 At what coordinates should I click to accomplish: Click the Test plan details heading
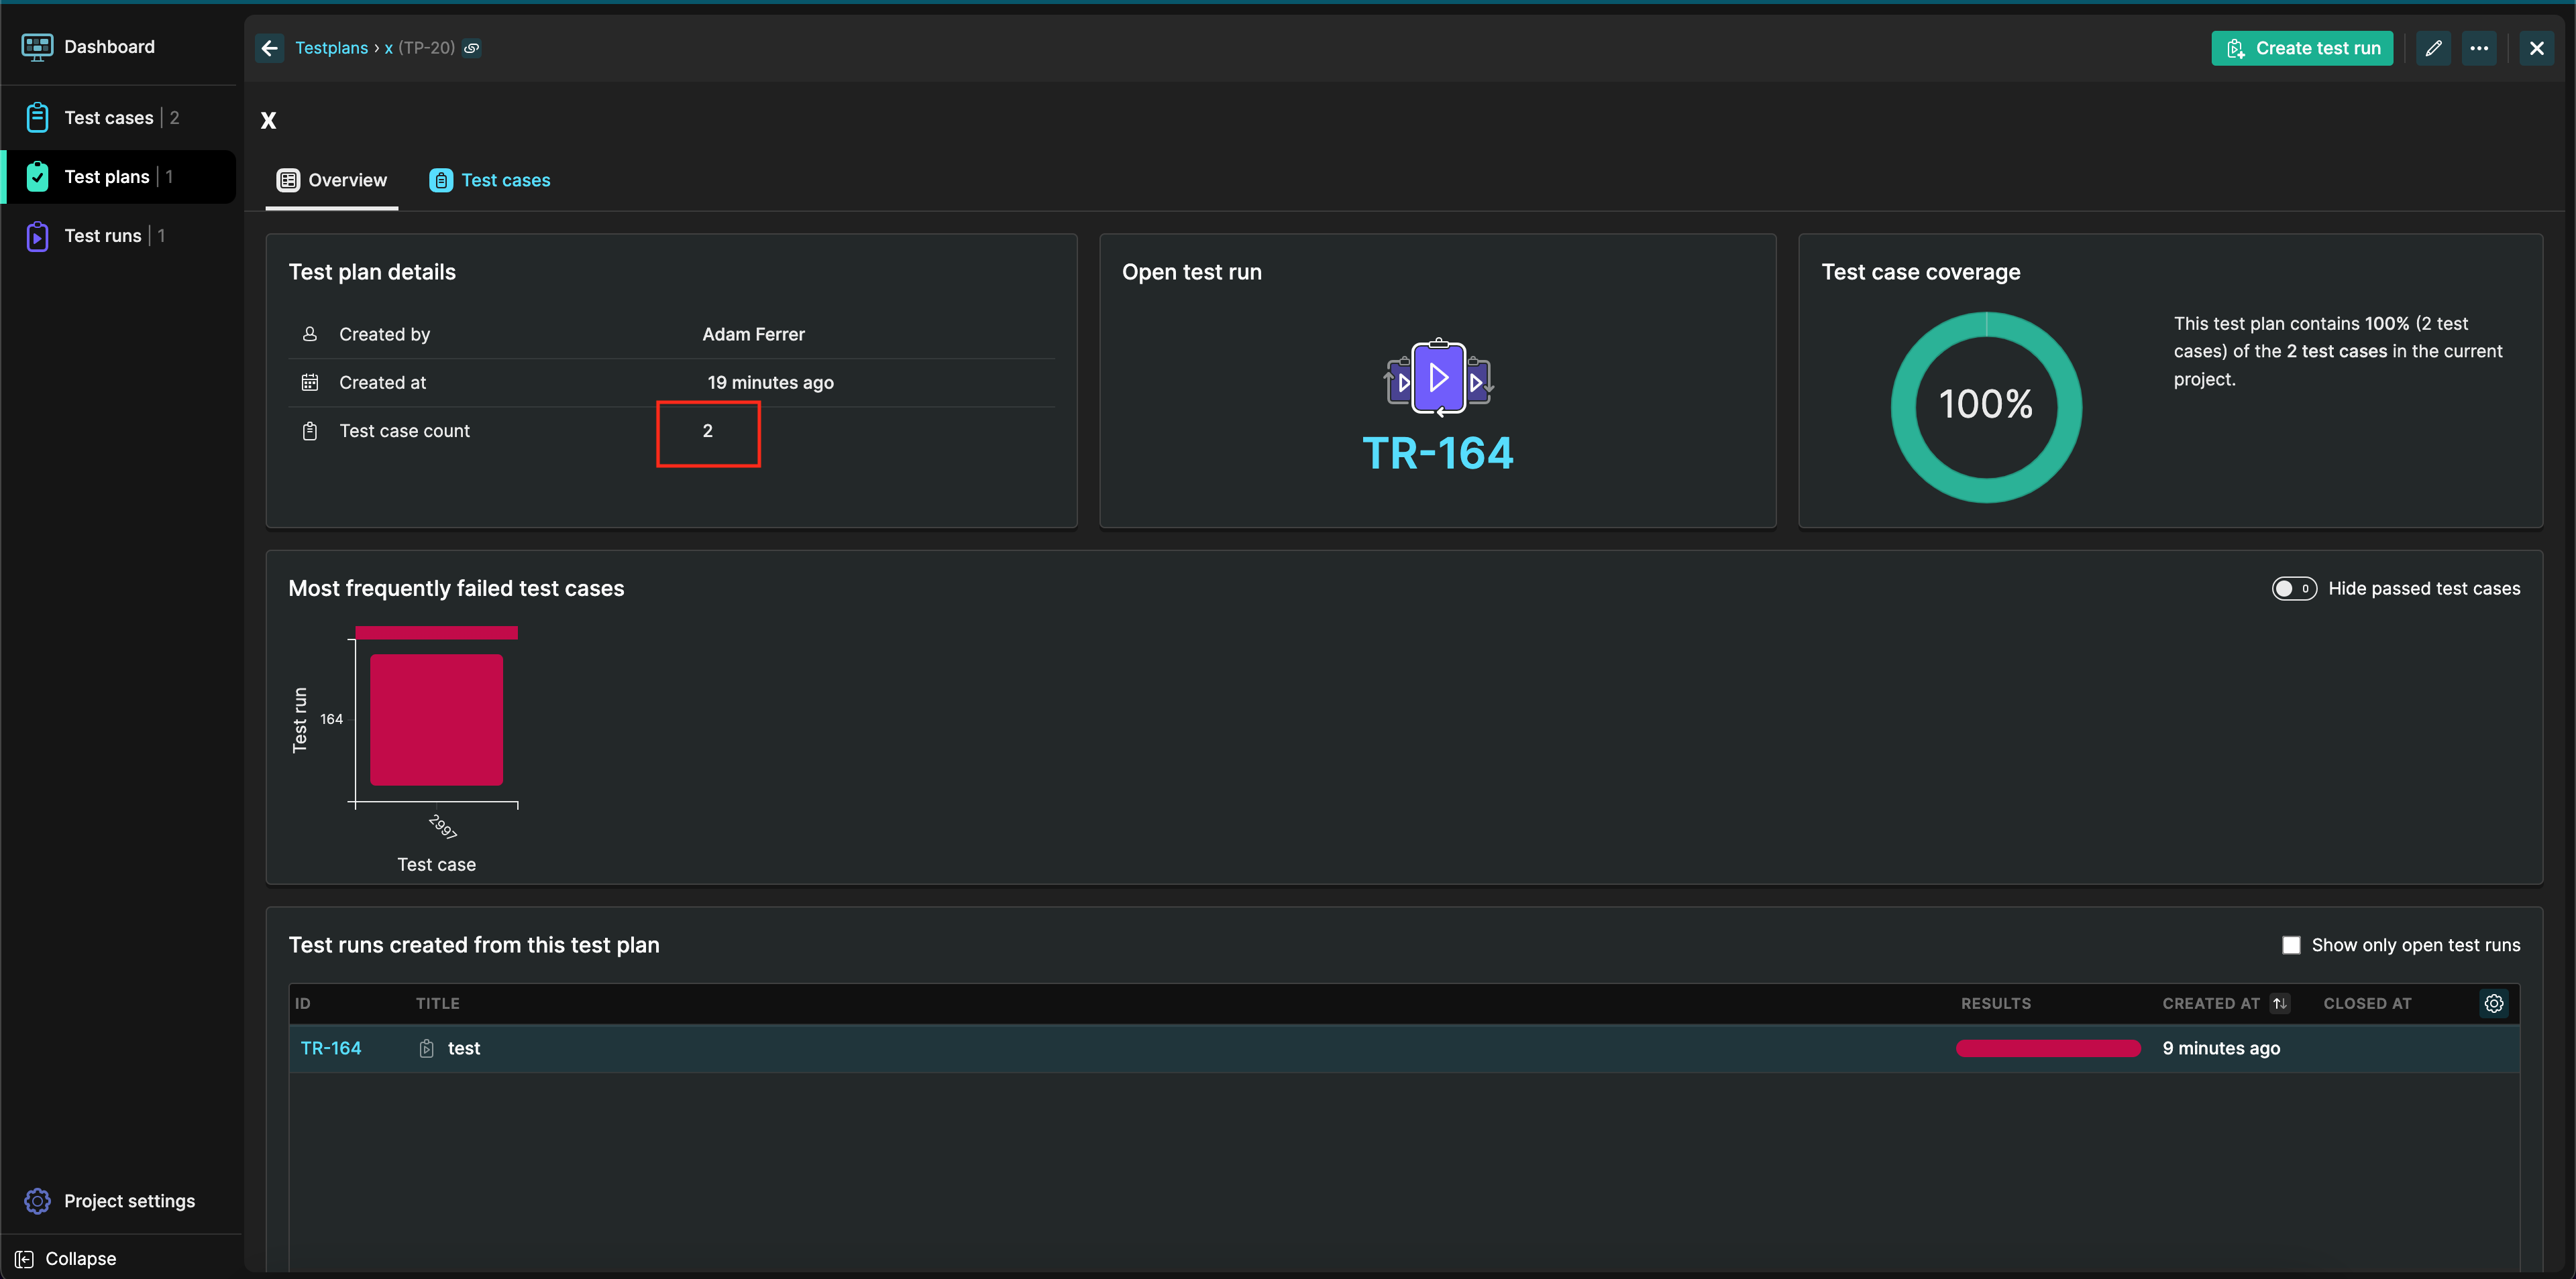372,271
